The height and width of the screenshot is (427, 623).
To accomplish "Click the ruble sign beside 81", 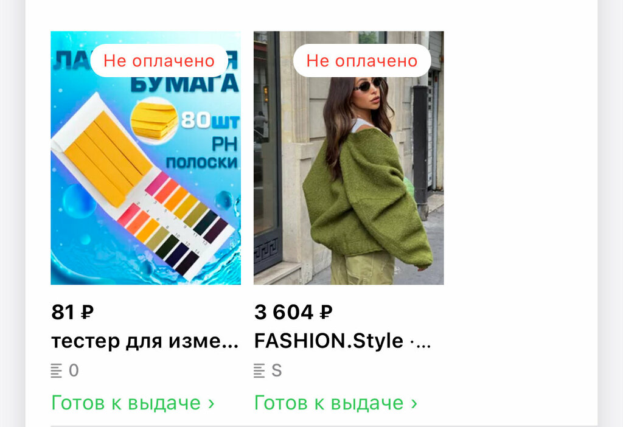I will tap(88, 313).
